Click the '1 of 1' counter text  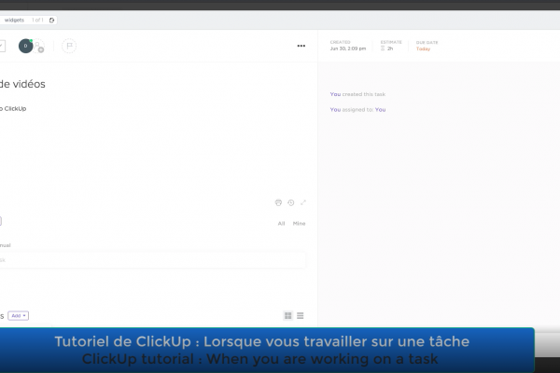coord(37,21)
